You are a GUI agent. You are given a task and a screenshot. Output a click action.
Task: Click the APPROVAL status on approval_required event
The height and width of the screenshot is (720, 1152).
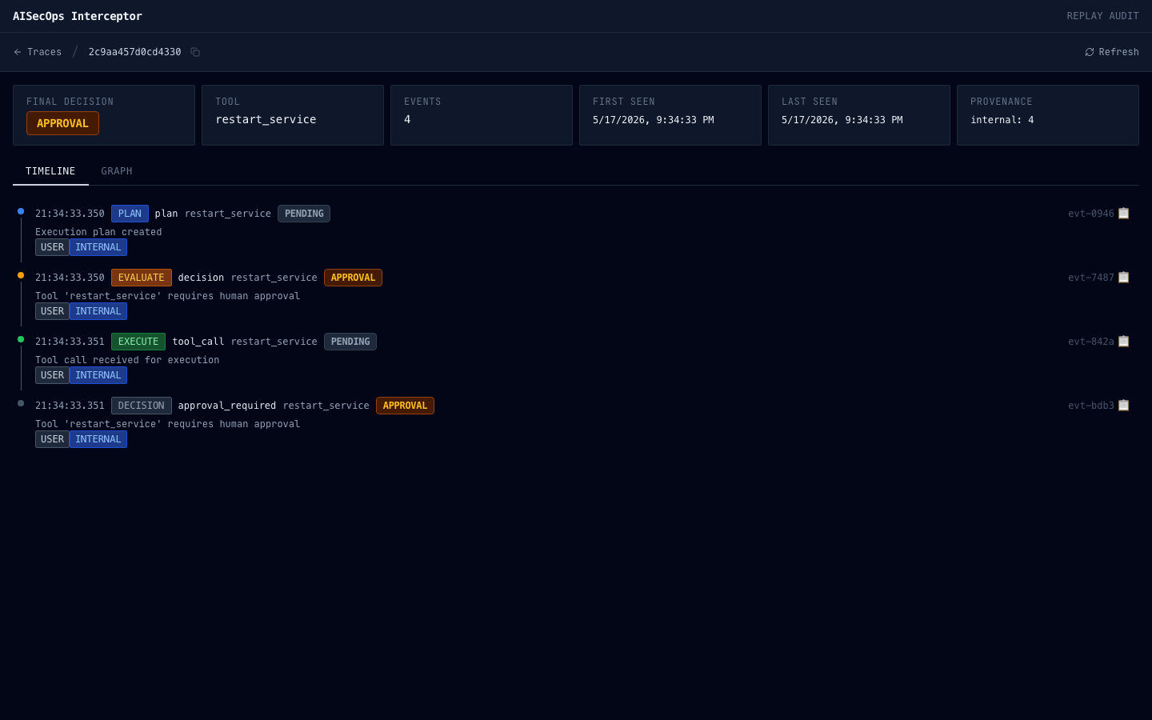pos(405,406)
